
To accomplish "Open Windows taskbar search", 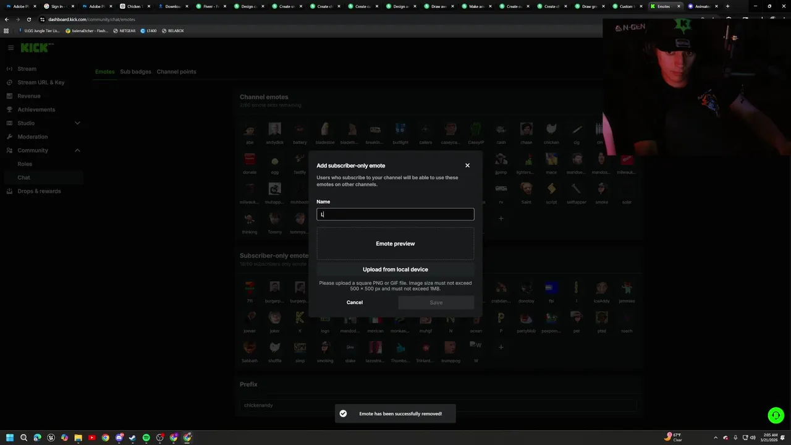I will coord(23,438).
